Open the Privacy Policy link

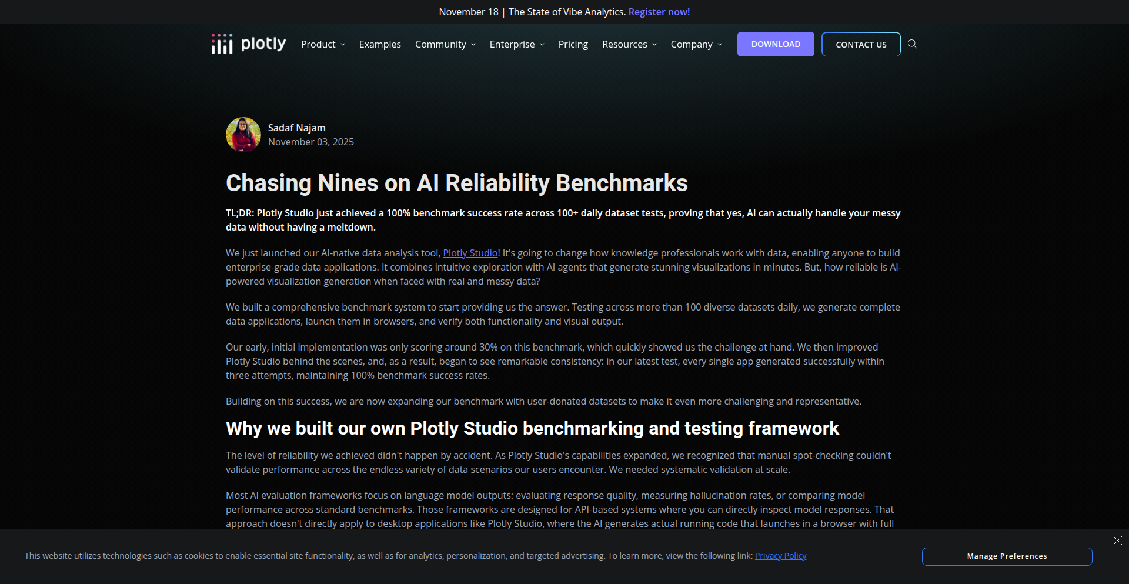pyautogui.click(x=780, y=556)
